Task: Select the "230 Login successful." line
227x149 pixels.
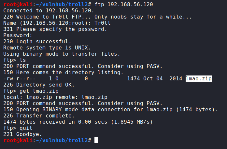Action: [37, 41]
